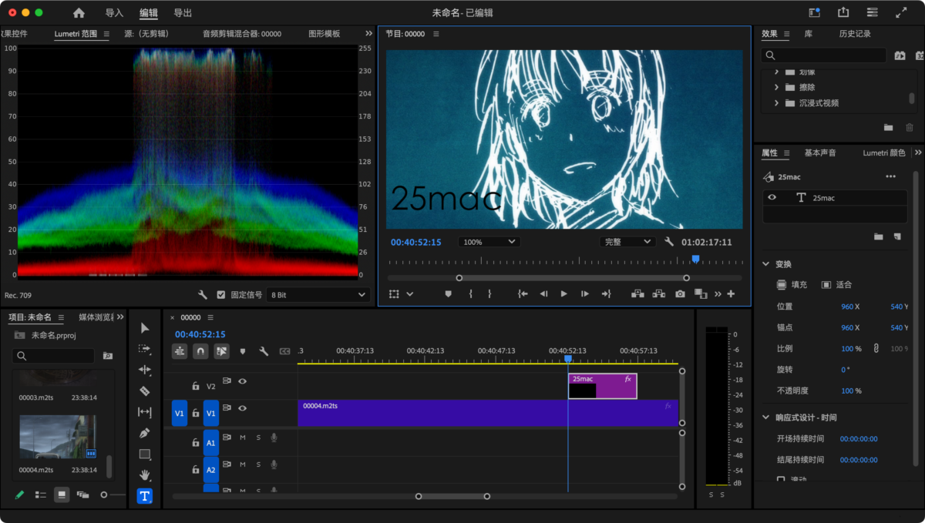Open the 8 Bit depth dropdown
The width and height of the screenshot is (925, 523).
click(318, 295)
